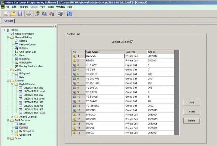Viewport: 217px width, 146px height.
Task: Expand the Rx Group List node
Action: click(12, 131)
